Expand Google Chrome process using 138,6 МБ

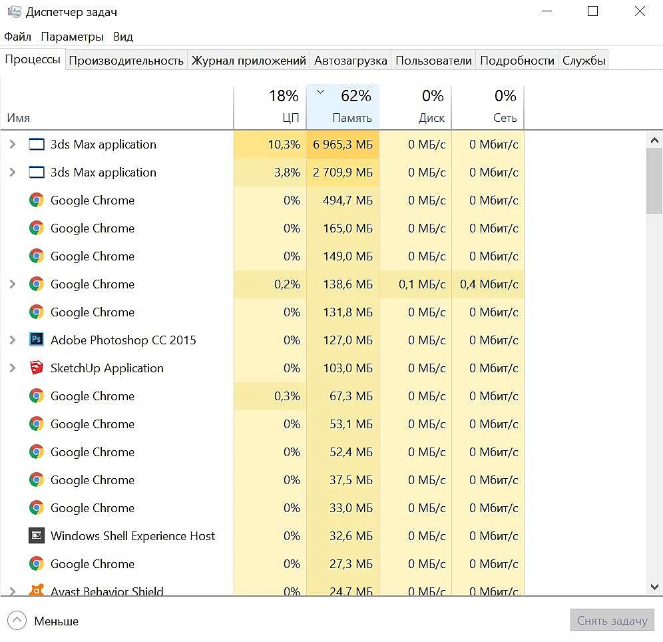[12, 284]
